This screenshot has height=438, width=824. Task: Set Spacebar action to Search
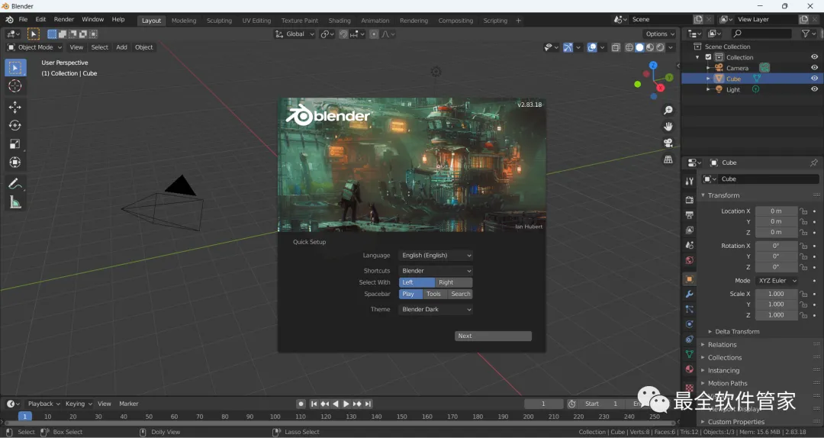[460, 294]
